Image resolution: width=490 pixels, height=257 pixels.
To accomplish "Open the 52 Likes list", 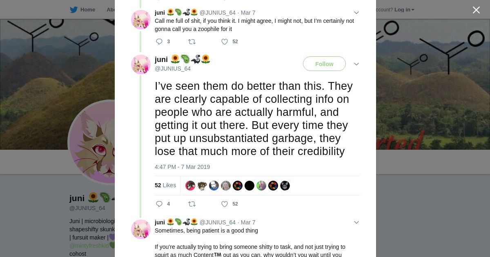I will coord(165,185).
